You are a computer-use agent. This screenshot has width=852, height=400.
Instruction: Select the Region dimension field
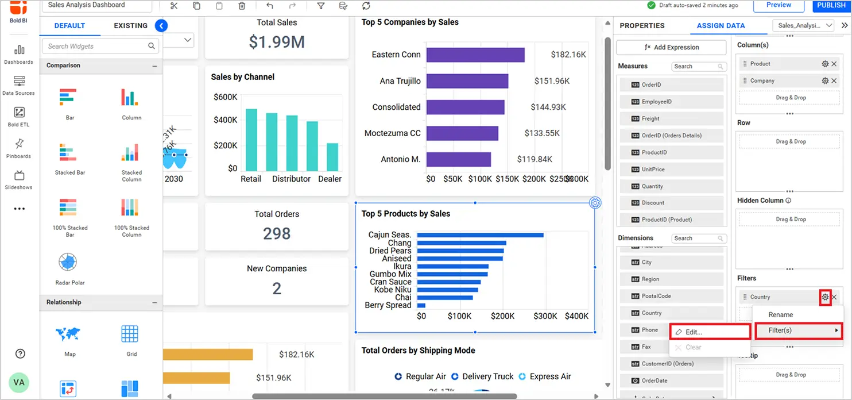tap(671, 279)
